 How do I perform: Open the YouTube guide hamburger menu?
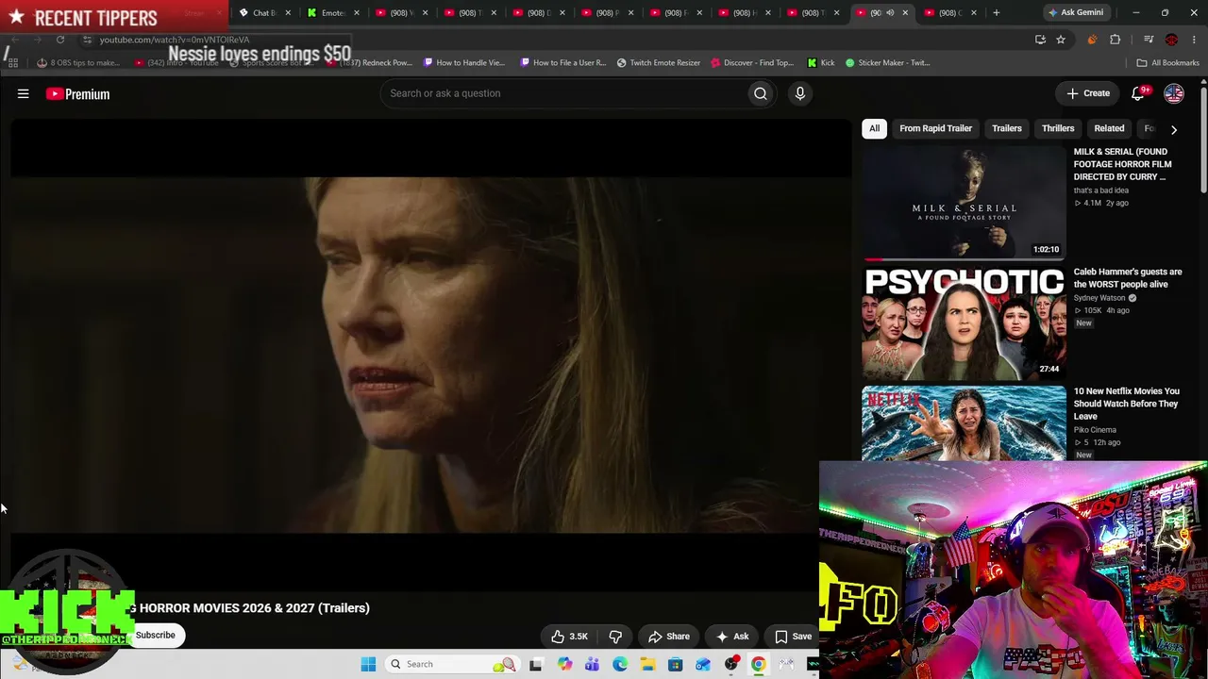tap(24, 93)
